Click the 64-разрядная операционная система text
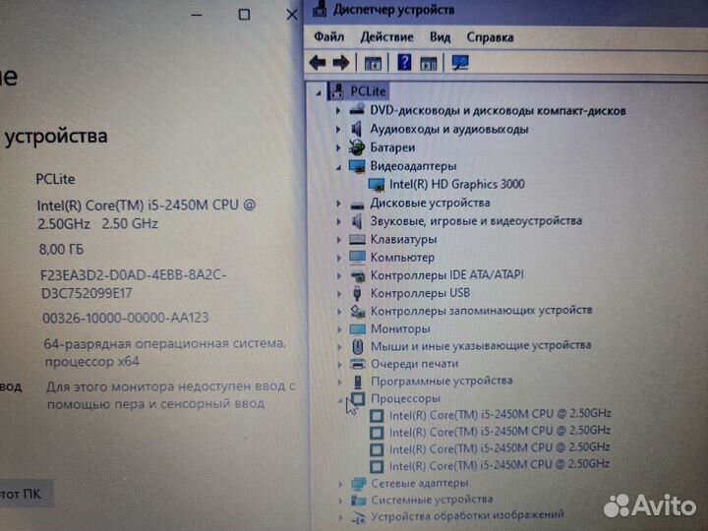Viewport: 708px width, 531px height. click(165, 353)
